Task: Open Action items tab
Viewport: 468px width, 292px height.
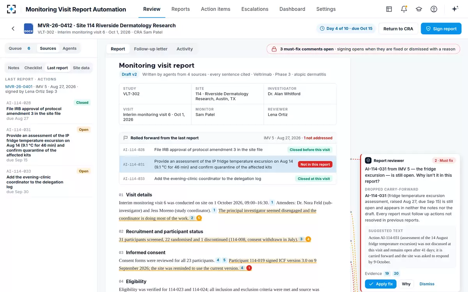Action: [x=216, y=9]
